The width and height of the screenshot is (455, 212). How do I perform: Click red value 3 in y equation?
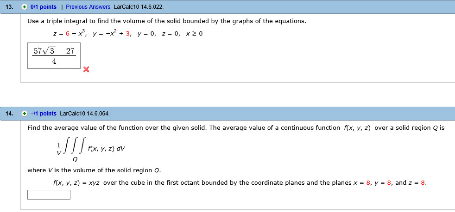click(x=128, y=34)
